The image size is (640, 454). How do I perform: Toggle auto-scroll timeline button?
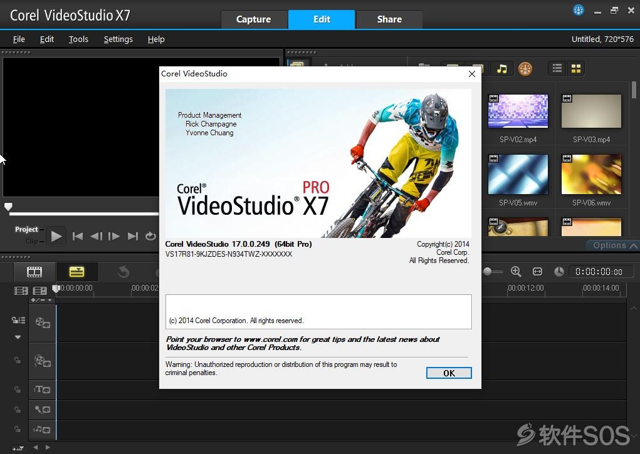18,448
